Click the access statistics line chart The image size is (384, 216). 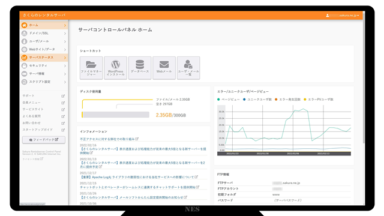pyautogui.click(x=284, y=130)
